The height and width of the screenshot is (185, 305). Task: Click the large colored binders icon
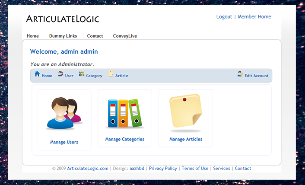coord(125,113)
